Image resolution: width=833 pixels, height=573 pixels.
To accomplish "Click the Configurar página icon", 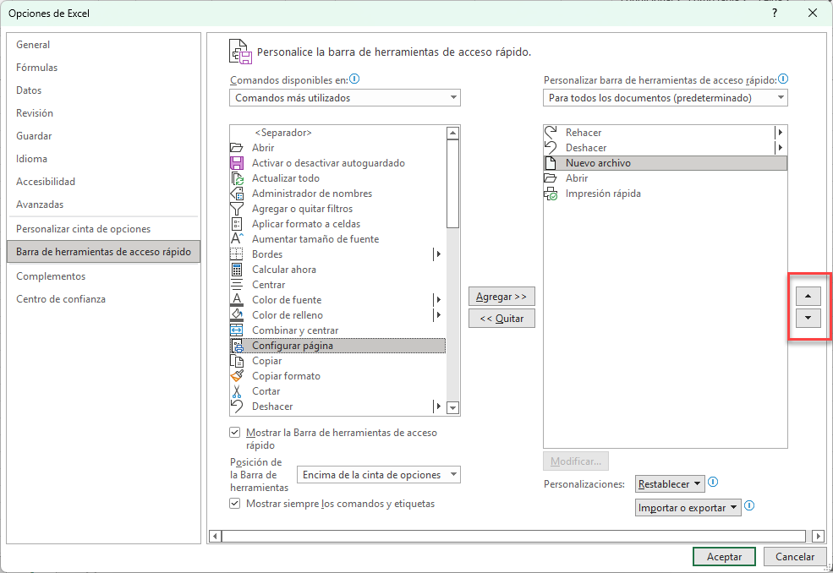I will point(237,346).
